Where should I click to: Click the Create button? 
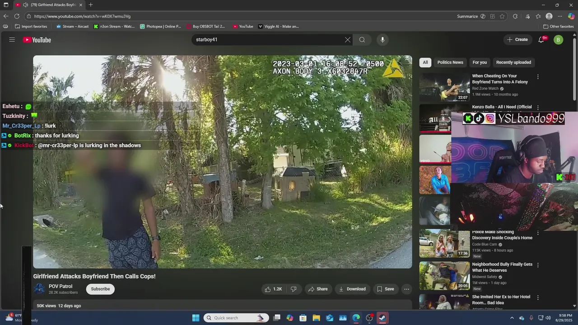pos(517,40)
